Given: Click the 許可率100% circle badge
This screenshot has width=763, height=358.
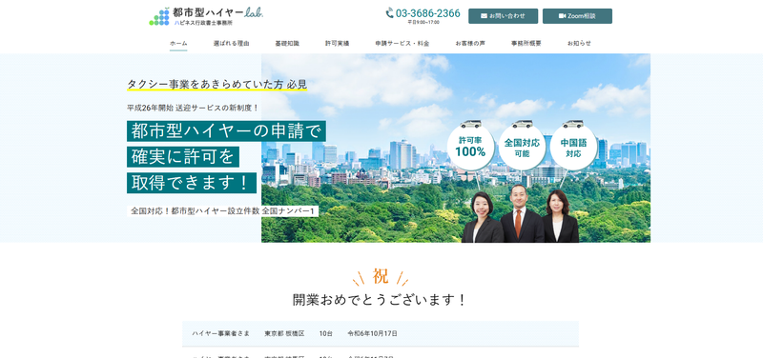Looking at the screenshot, I should (470, 147).
